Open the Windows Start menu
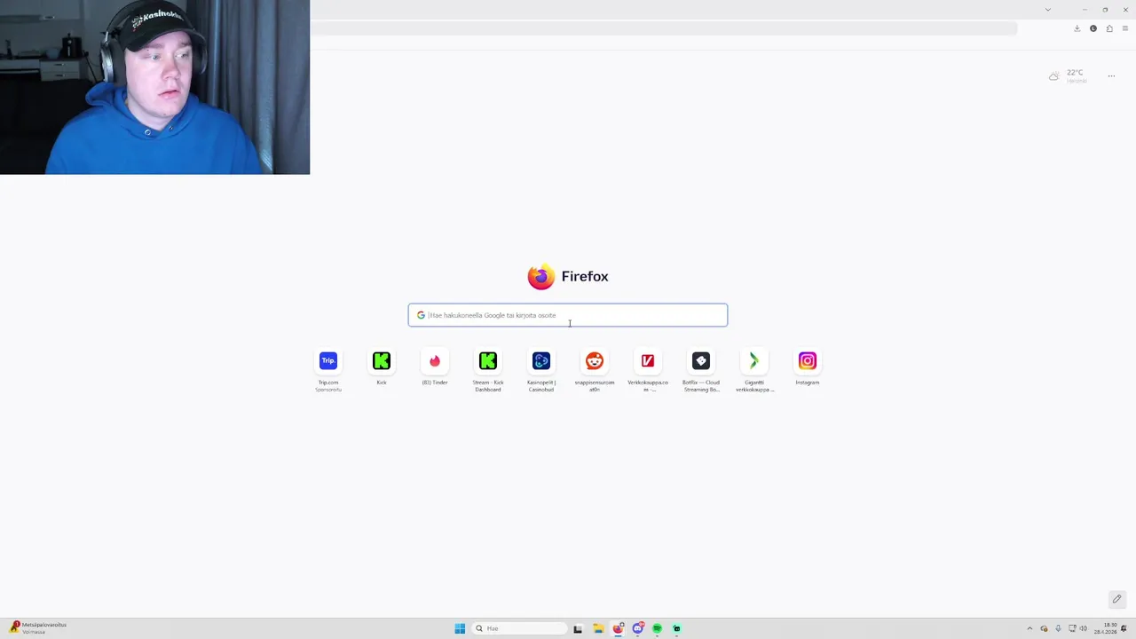1136x639 pixels. pos(460,628)
